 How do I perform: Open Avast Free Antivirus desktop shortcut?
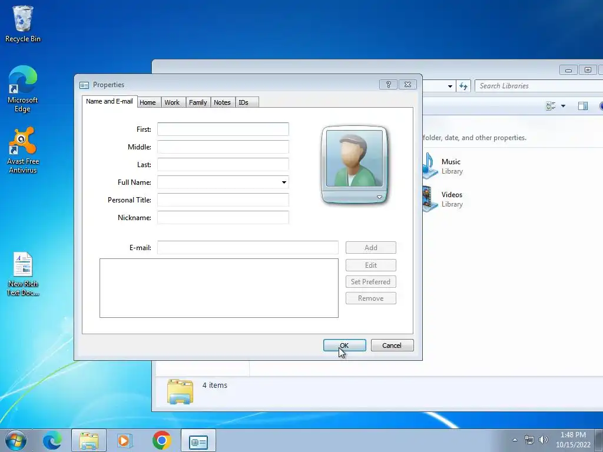[23, 150]
